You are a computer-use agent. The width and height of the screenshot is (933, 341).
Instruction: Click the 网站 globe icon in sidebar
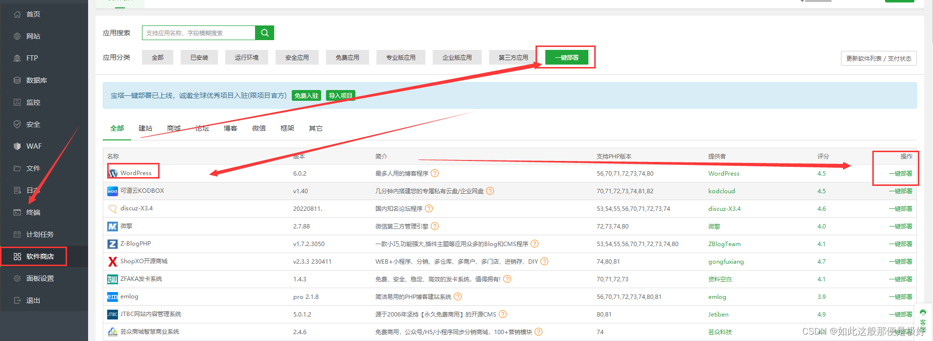(x=17, y=36)
